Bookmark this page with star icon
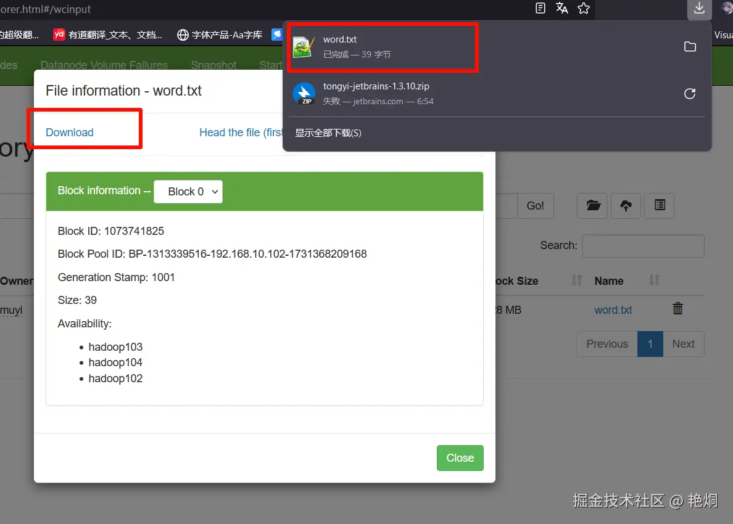 (584, 9)
